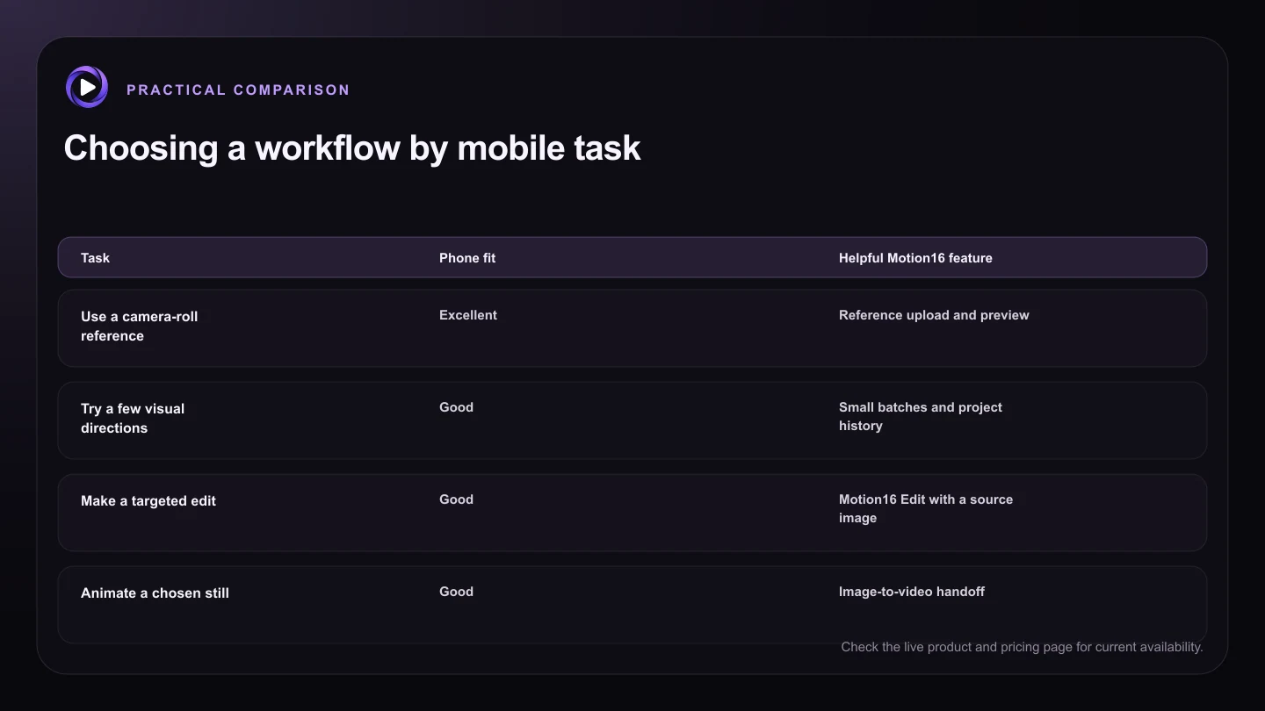This screenshot has width=1265, height=711.
Task: Click the 'Animate a chosen still' cell
Action: coord(155,593)
